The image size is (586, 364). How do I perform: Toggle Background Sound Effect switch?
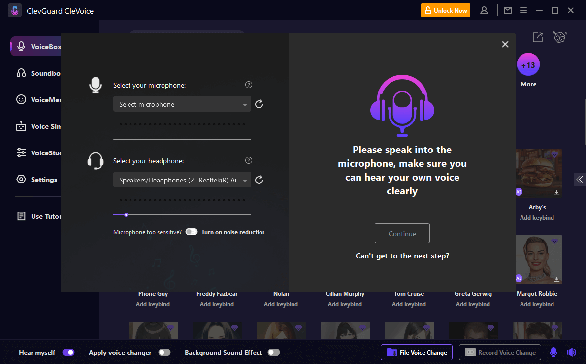click(274, 352)
